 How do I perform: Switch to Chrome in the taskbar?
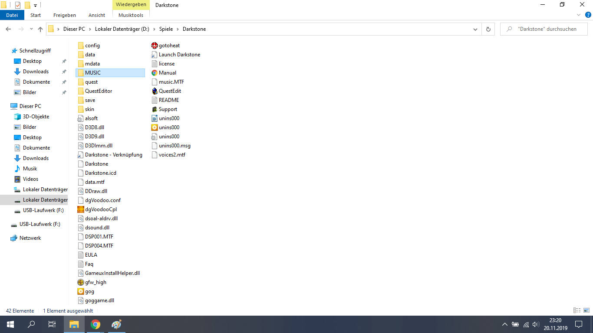pyautogui.click(x=96, y=324)
